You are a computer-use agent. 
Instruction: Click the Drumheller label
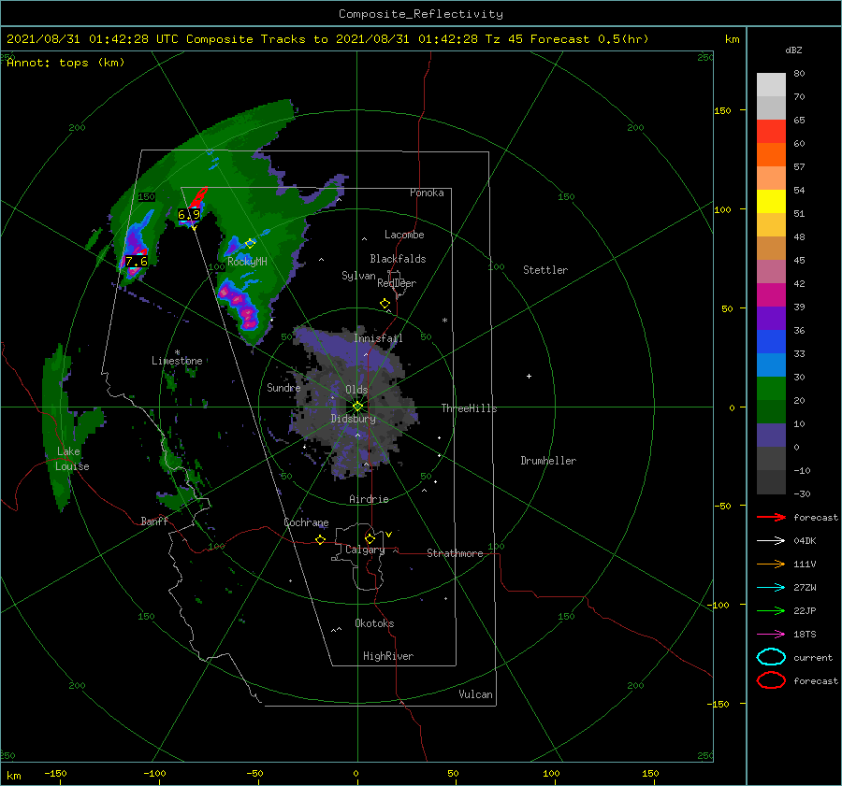[x=548, y=461]
